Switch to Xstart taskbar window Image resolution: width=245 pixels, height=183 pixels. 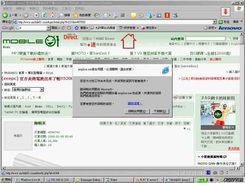click(x=119, y=180)
